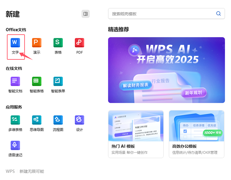Create a new 表格 spreadsheet

pyautogui.click(x=58, y=42)
